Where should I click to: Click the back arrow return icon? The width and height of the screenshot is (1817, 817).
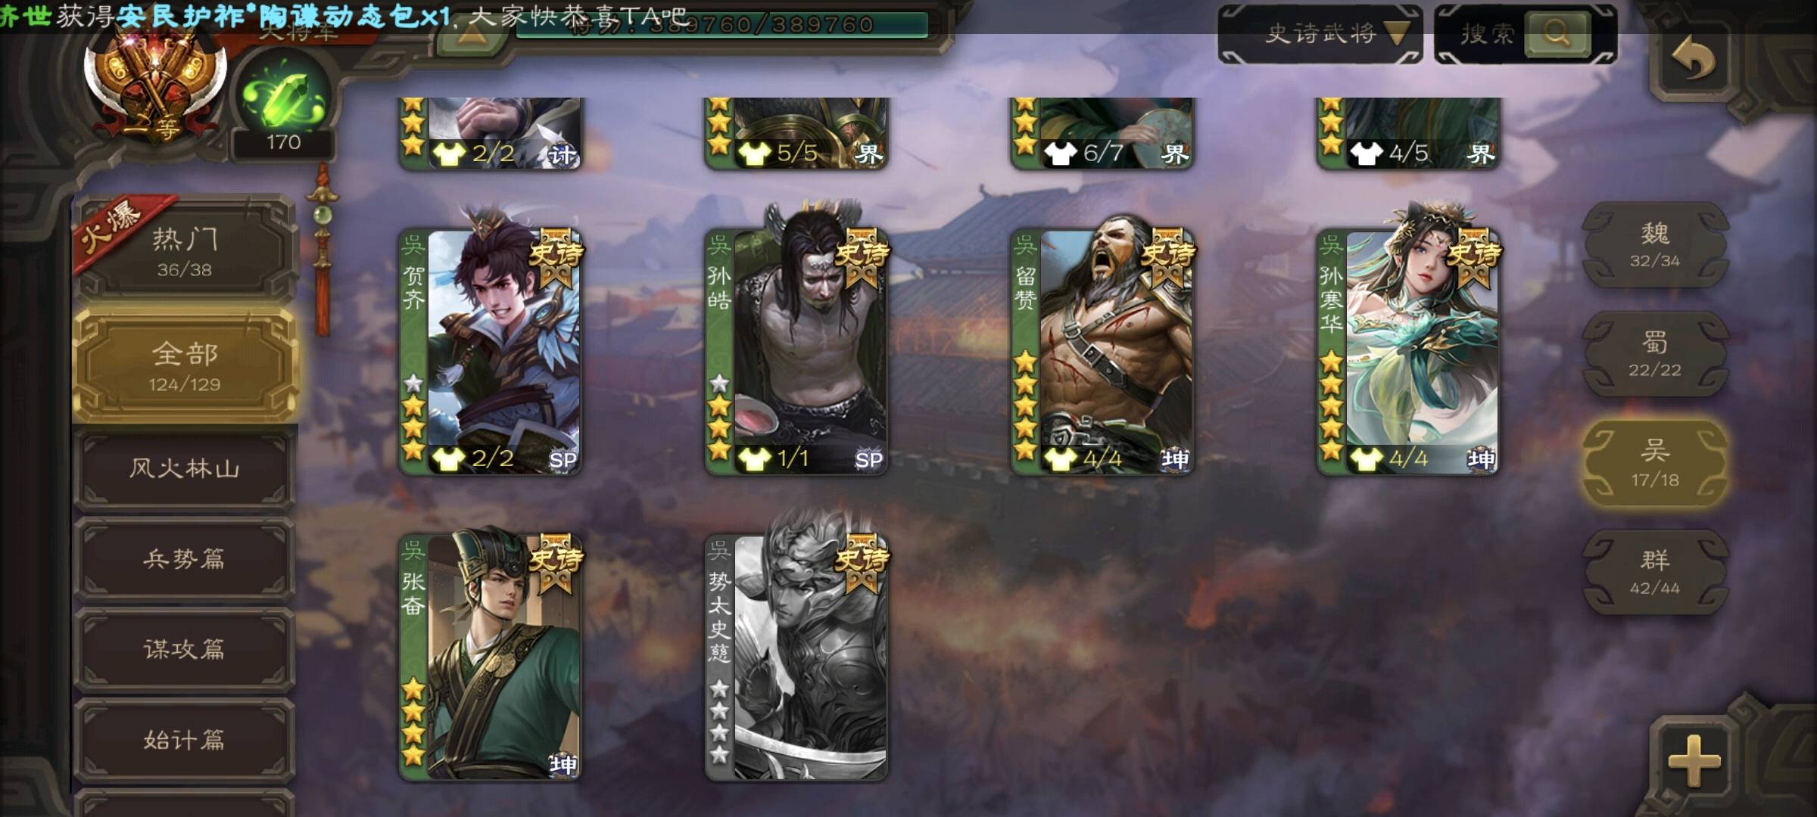pyautogui.click(x=1694, y=58)
